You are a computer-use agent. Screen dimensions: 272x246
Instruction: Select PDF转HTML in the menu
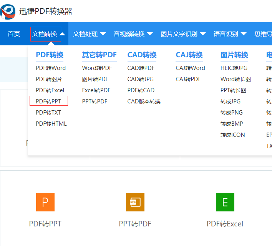(x=51, y=124)
